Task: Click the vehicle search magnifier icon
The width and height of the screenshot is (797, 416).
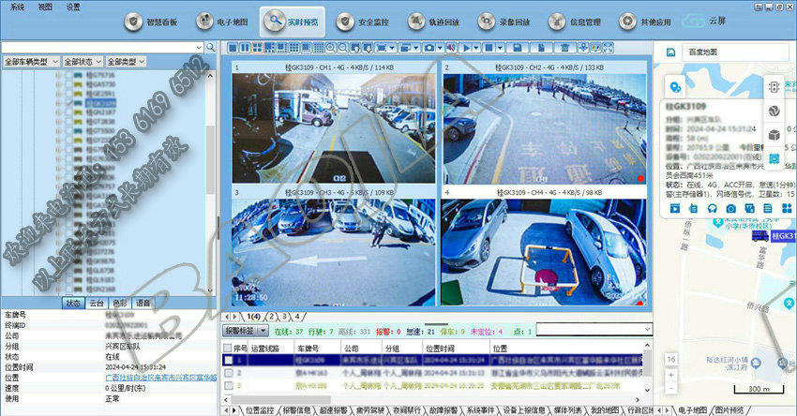Action: point(211,46)
